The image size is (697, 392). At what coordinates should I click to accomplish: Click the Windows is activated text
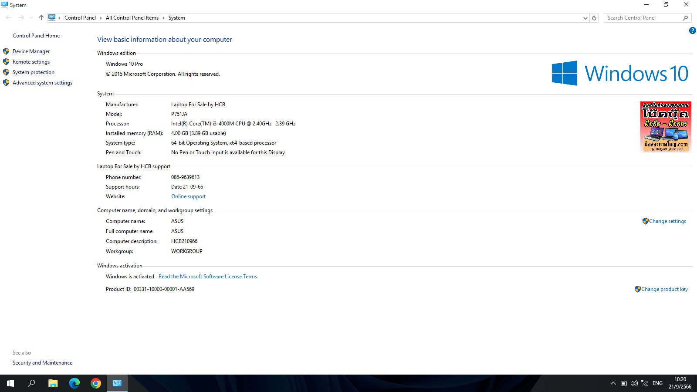[130, 277]
